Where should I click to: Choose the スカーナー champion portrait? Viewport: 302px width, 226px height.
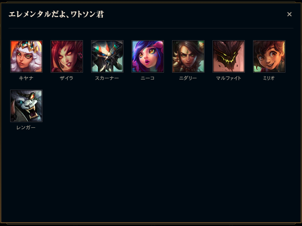[107, 56]
